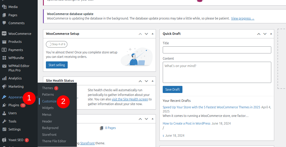Open Background in Appearance submenu
Image resolution: width=286 pixels, height=147 pixels.
[50, 128]
